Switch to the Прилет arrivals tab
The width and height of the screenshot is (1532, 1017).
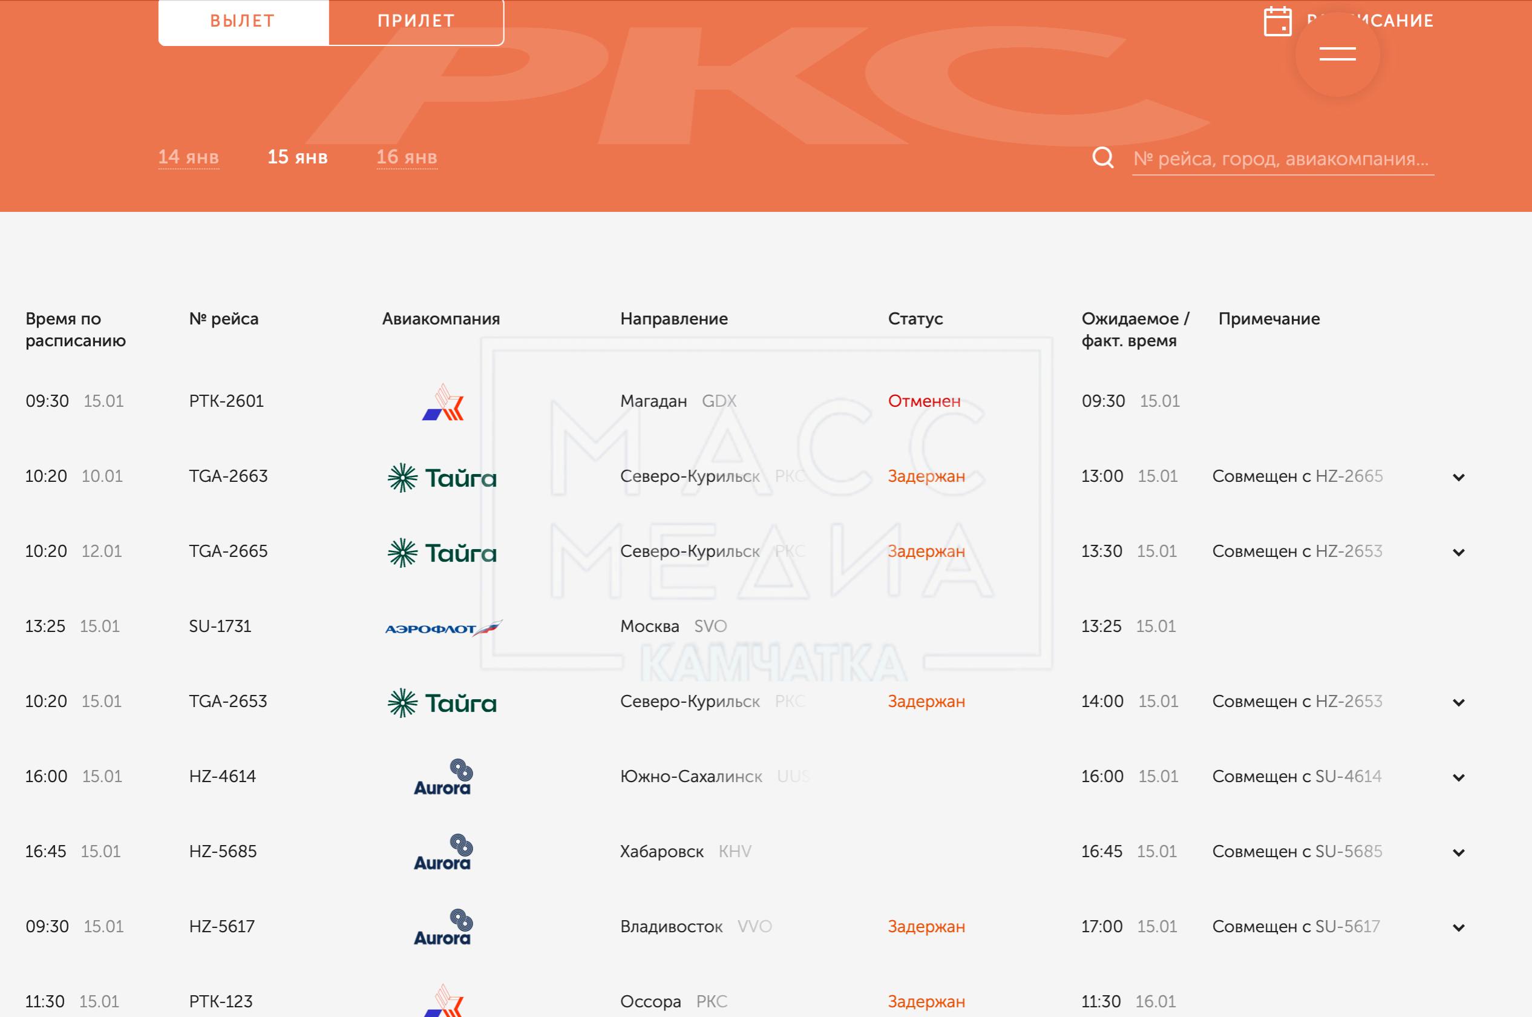point(416,21)
